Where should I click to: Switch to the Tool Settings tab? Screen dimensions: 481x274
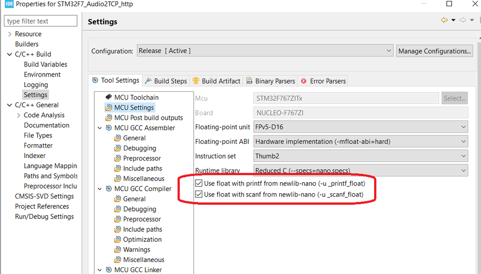(x=116, y=80)
